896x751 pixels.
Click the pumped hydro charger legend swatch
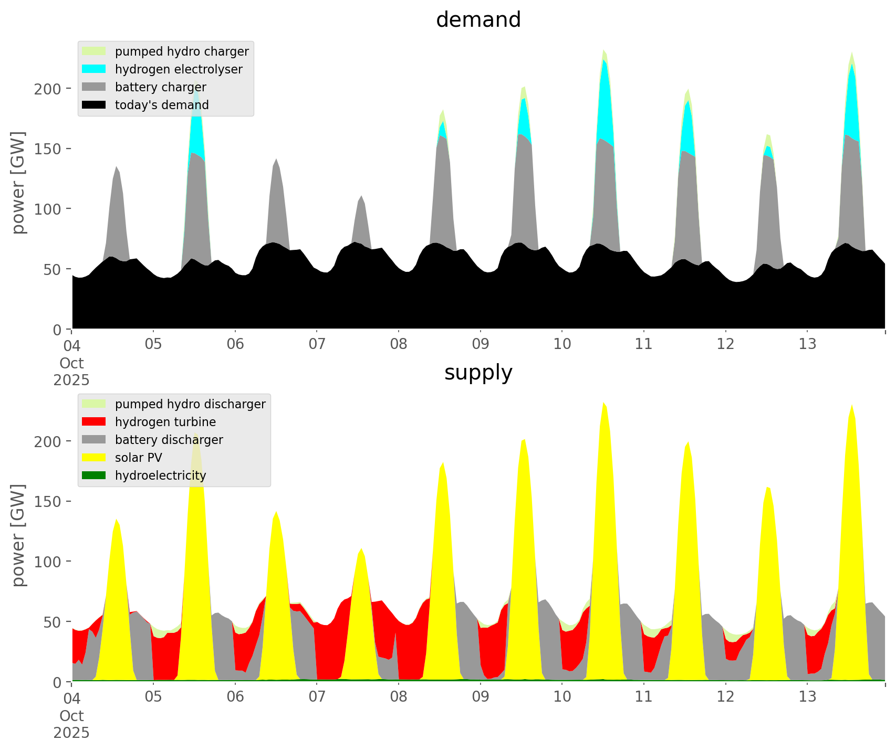tap(94, 51)
